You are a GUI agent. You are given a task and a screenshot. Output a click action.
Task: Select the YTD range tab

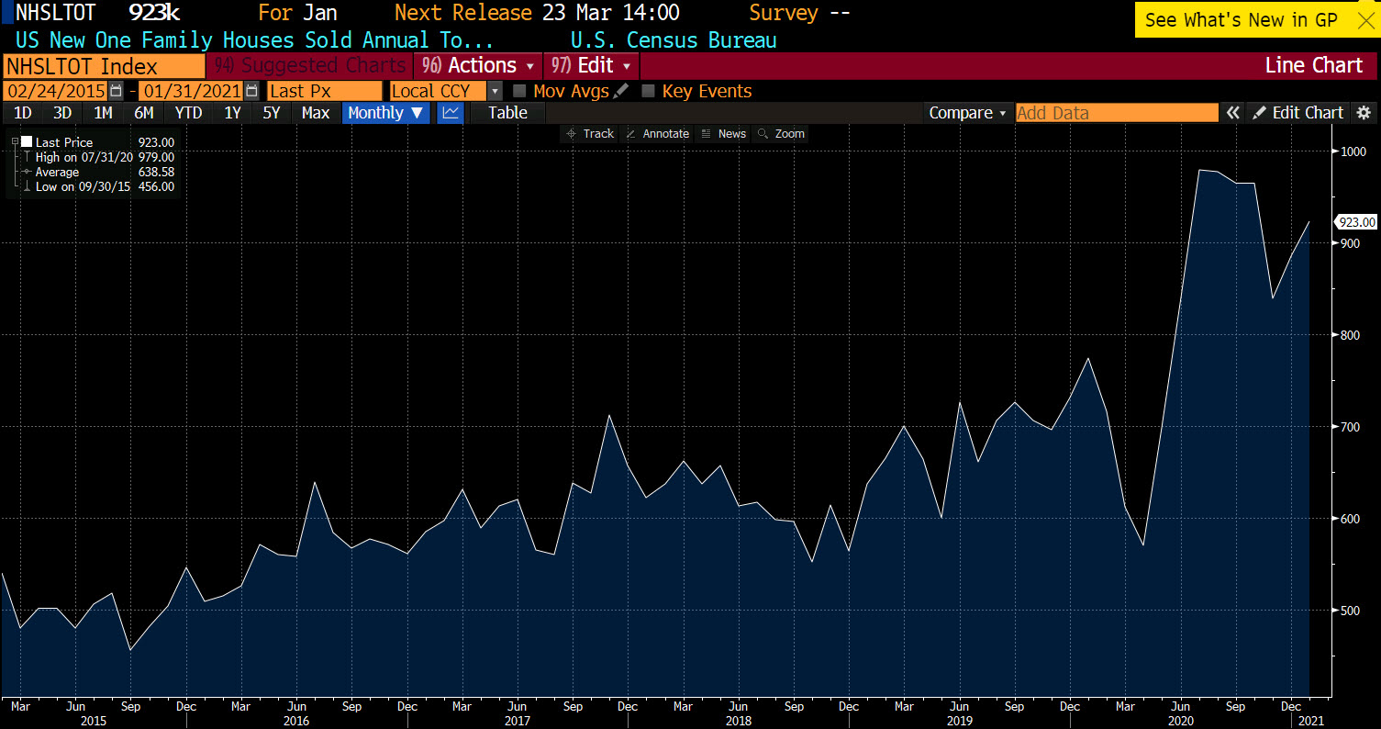188,113
